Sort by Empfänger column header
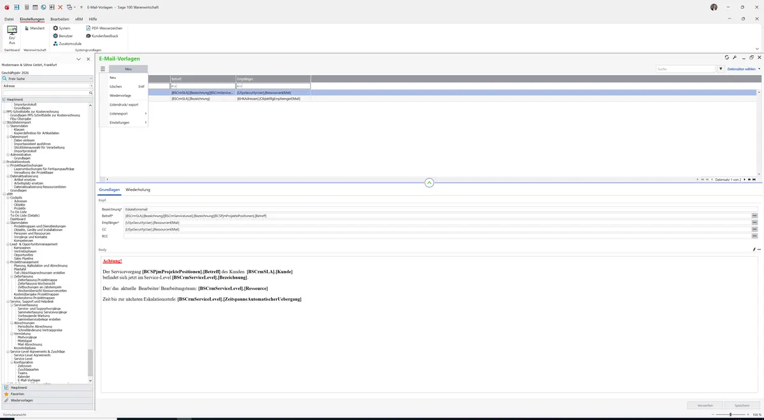This screenshot has width=764, height=420. coord(272,79)
